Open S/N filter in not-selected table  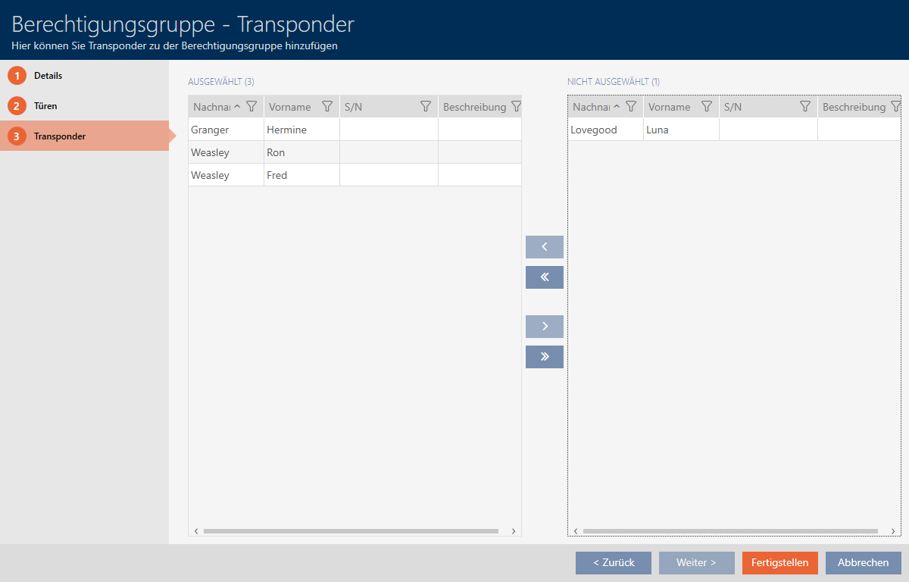point(805,107)
